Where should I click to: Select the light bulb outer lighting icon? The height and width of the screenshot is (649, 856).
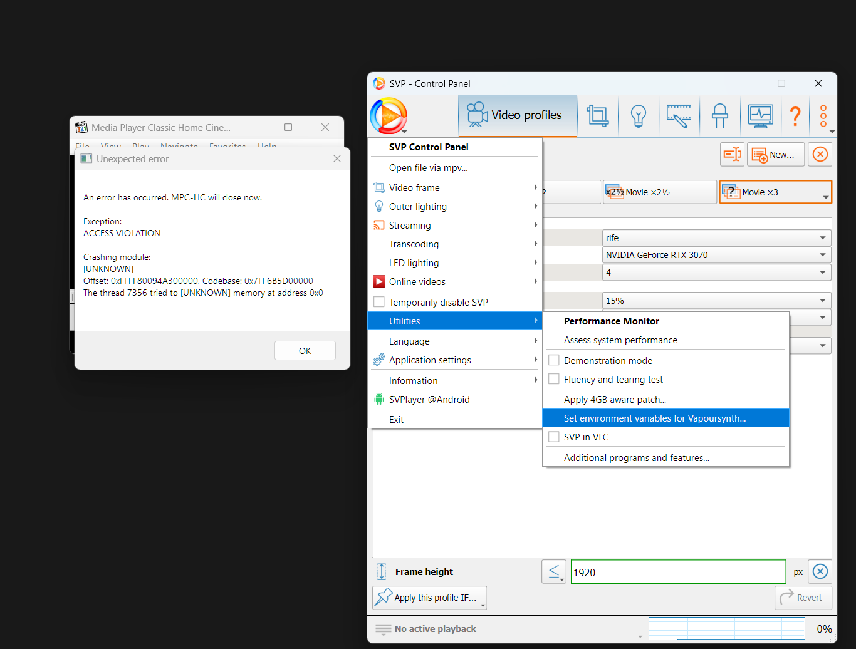click(x=638, y=116)
